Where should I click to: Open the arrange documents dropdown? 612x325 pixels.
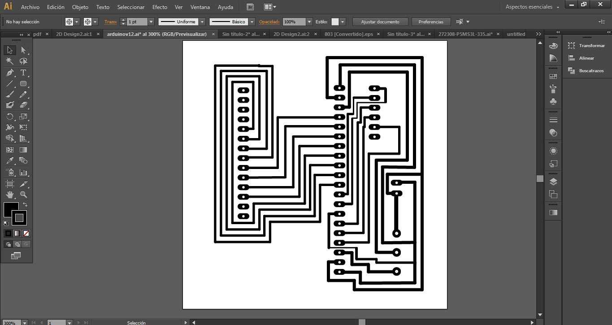pyautogui.click(x=270, y=7)
